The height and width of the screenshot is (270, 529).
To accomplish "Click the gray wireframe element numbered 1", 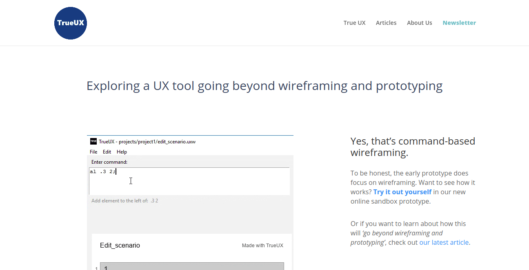I will pyautogui.click(x=192, y=266).
